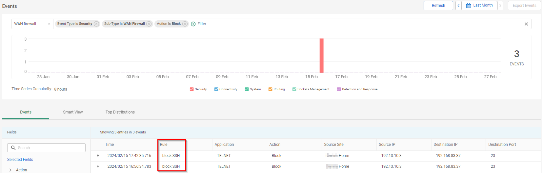Open the Top Distributions tab

(120, 112)
